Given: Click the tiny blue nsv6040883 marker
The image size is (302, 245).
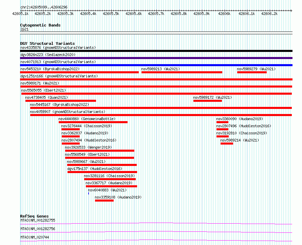Looking at the screenshot, I should 89,193.
